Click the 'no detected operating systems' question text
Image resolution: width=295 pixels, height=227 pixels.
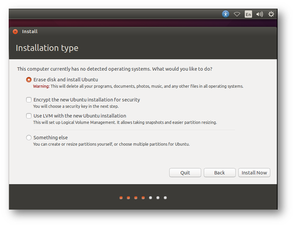click(x=115, y=69)
